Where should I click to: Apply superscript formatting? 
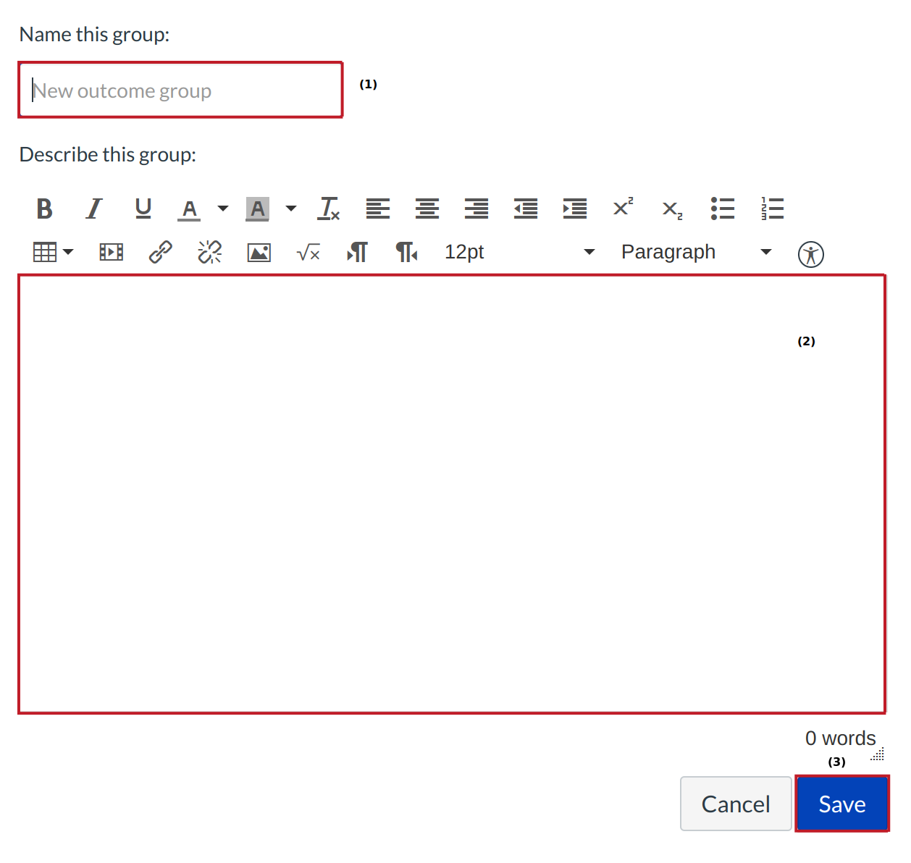click(x=623, y=208)
